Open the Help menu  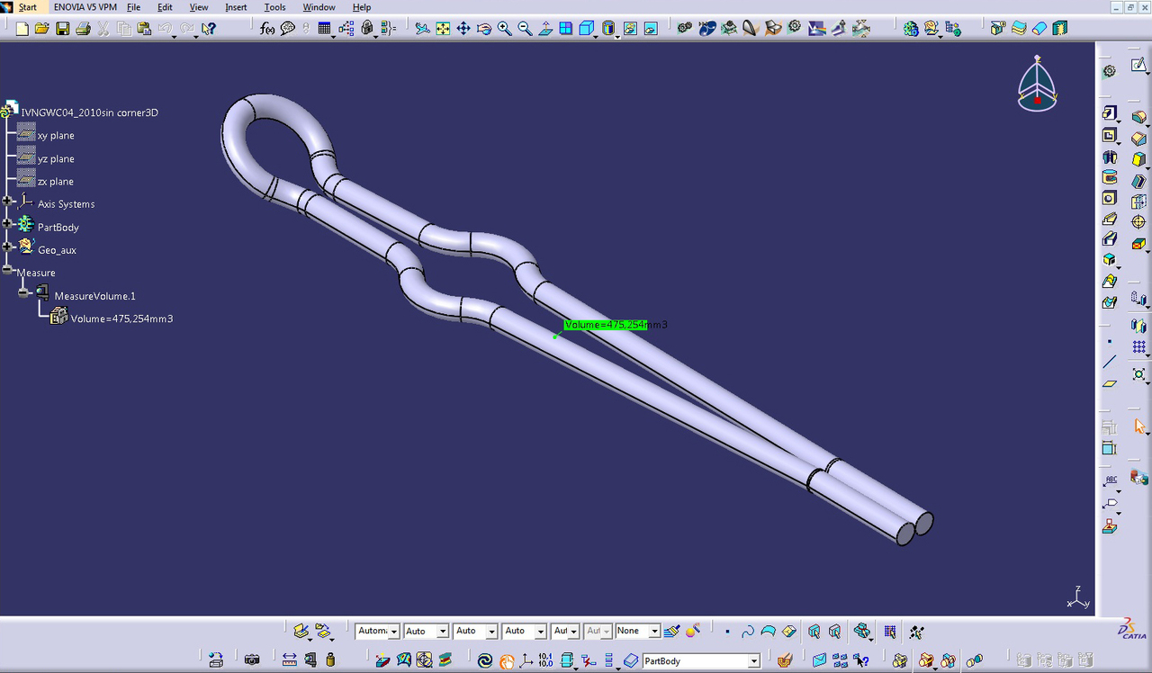[x=361, y=7]
